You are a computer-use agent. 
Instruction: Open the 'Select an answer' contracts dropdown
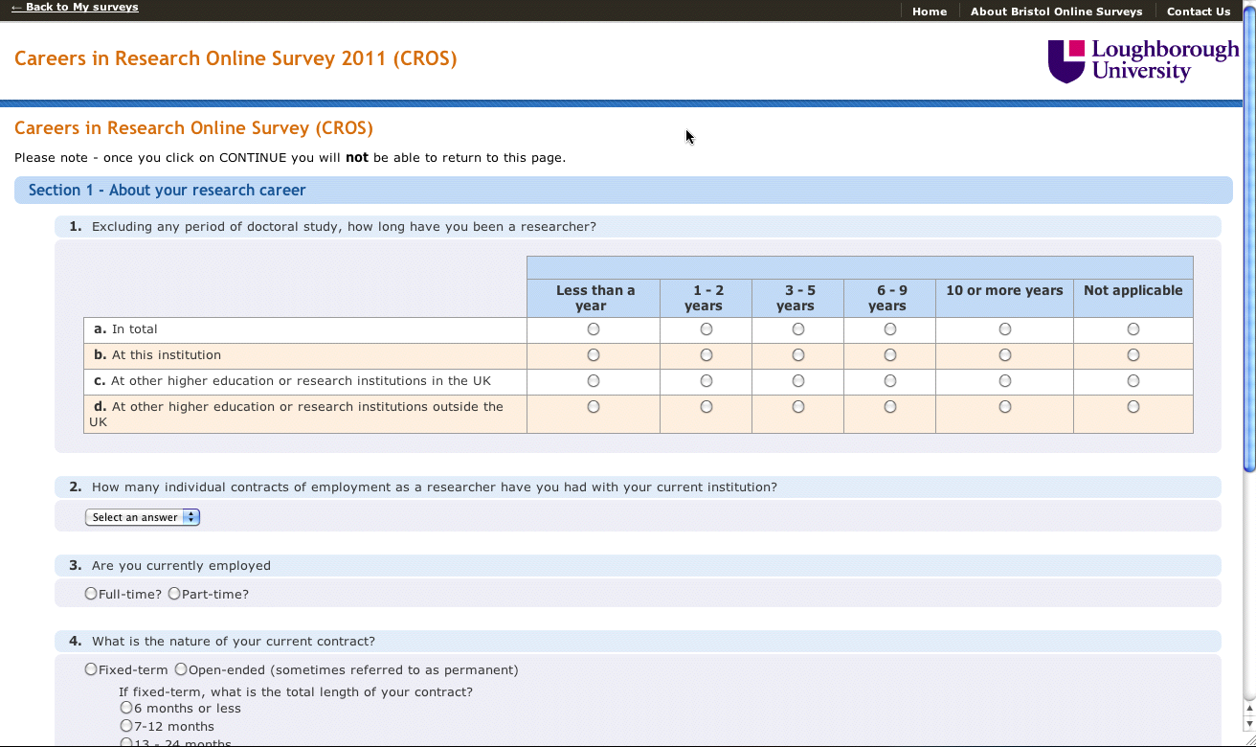click(143, 517)
